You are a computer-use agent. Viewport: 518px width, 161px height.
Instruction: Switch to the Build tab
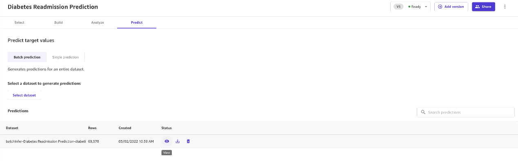(58, 22)
